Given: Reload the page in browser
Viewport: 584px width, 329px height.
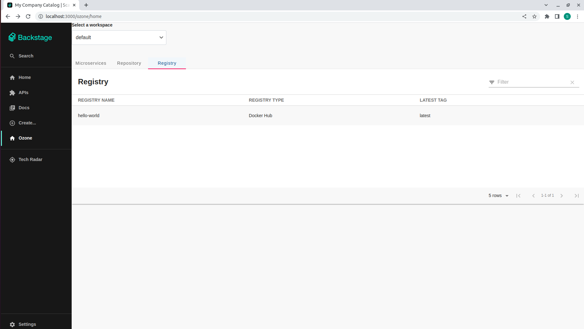Looking at the screenshot, I should [28, 16].
